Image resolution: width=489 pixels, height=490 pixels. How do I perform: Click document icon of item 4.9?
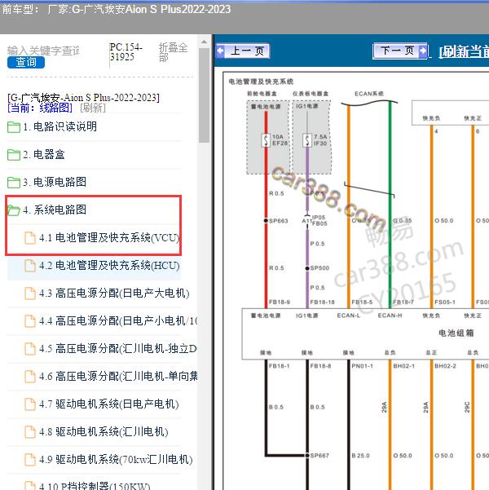30,460
